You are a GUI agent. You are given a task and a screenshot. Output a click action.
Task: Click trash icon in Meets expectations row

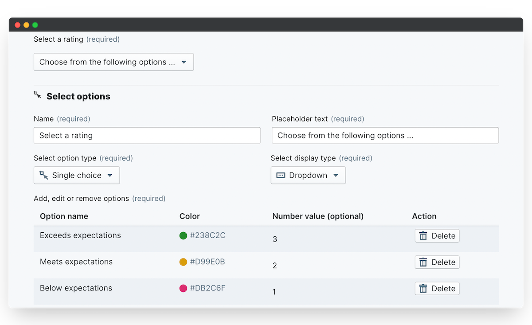[423, 262]
